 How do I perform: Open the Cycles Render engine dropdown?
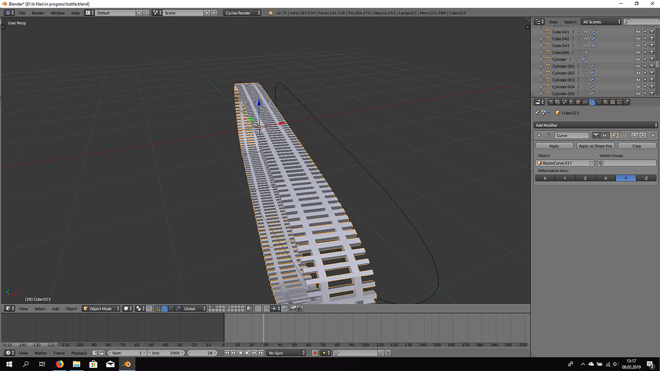tap(242, 13)
